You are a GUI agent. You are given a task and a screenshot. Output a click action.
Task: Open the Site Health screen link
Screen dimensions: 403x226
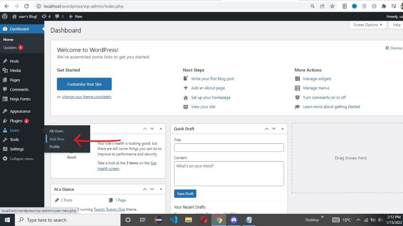pyautogui.click(x=127, y=166)
